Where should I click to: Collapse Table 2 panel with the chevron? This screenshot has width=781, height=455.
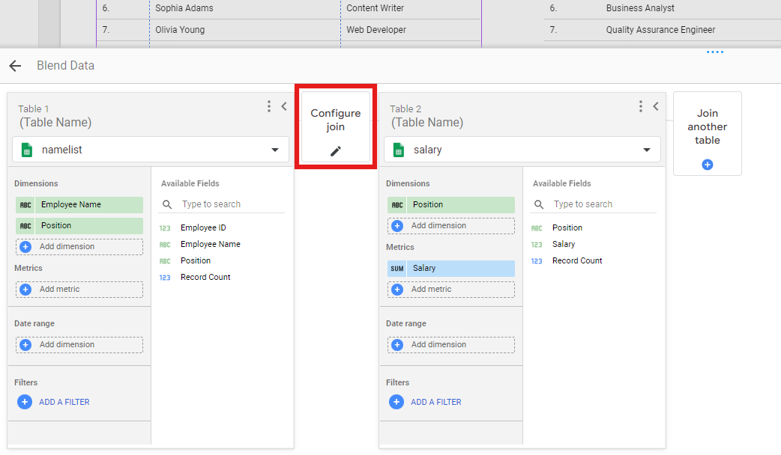pos(656,106)
